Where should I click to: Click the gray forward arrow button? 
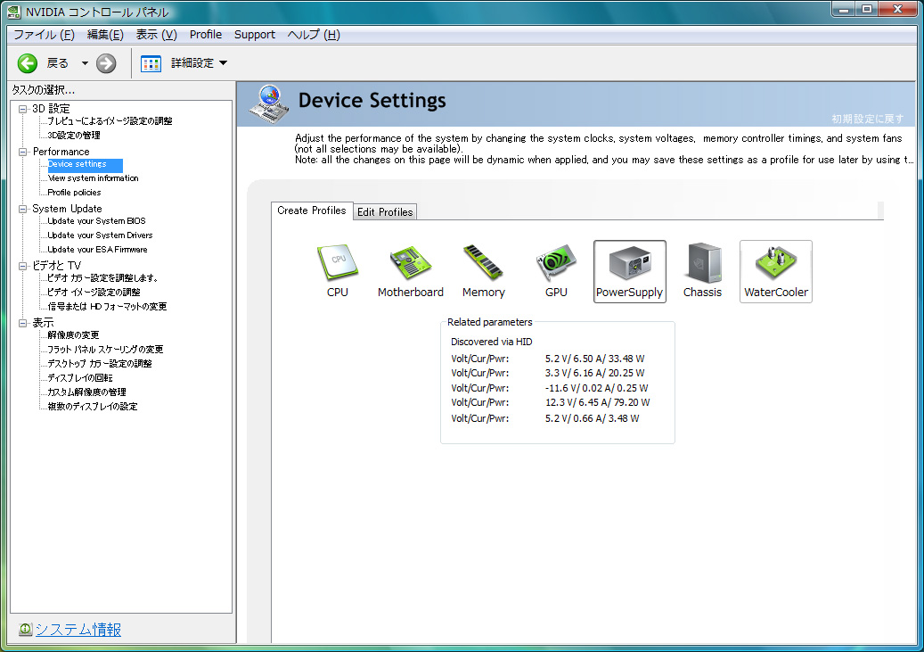[x=106, y=63]
